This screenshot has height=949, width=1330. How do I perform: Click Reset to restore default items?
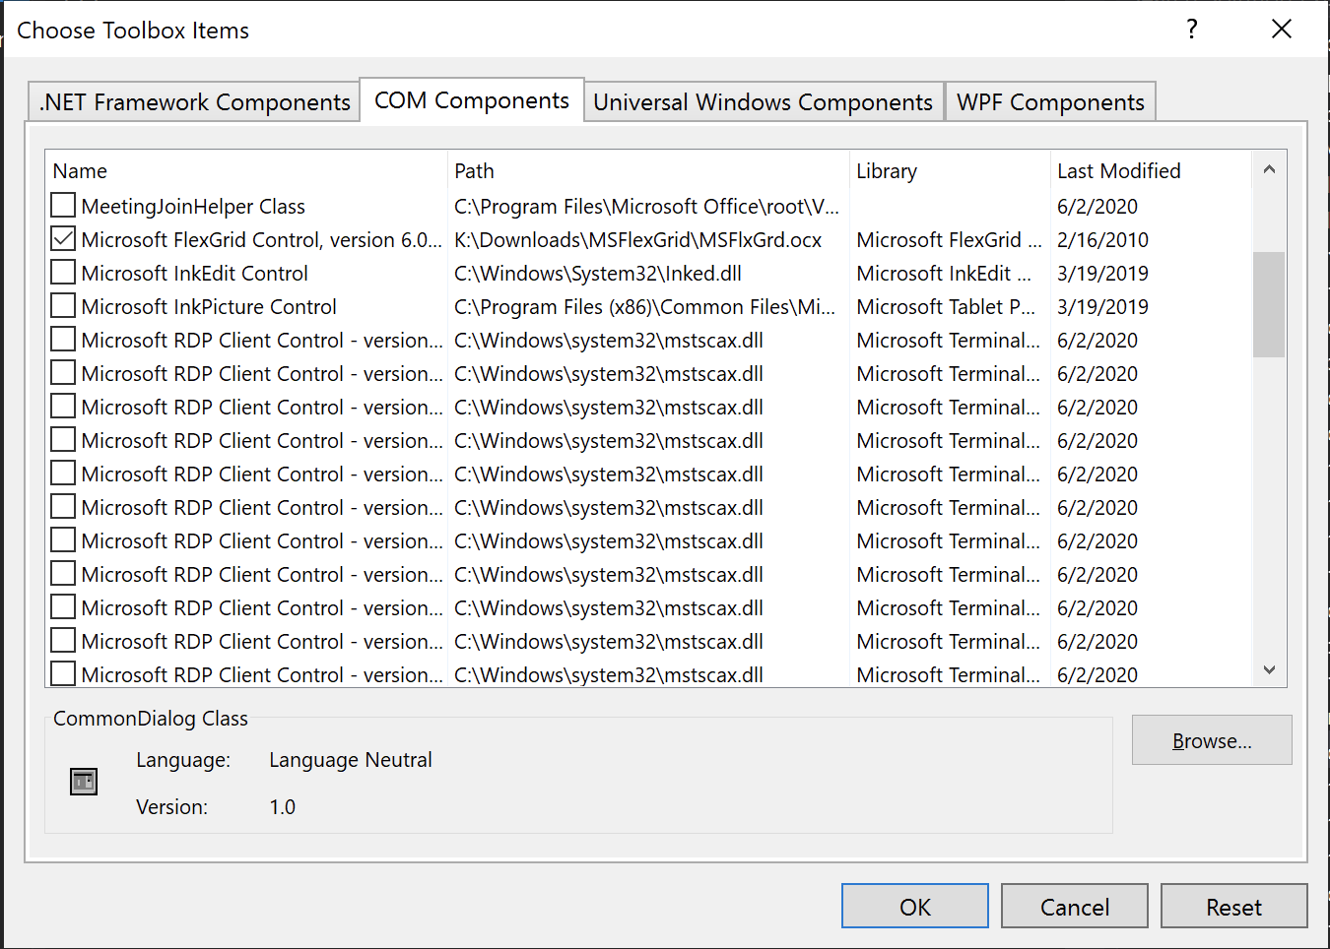pyautogui.click(x=1234, y=906)
